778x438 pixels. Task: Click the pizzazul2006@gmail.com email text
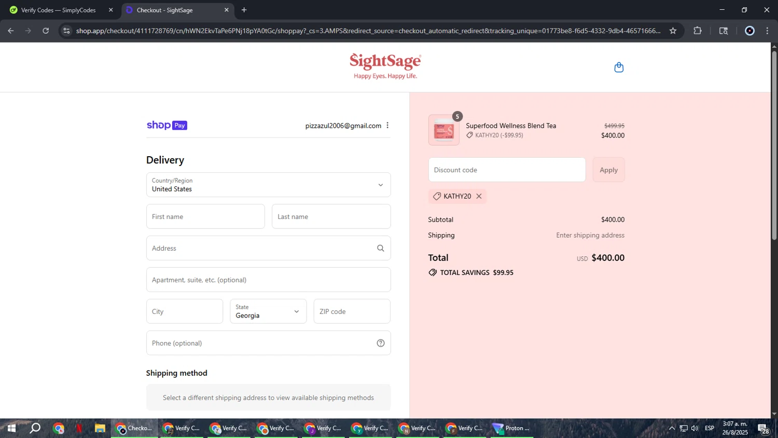click(x=343, y=126)
